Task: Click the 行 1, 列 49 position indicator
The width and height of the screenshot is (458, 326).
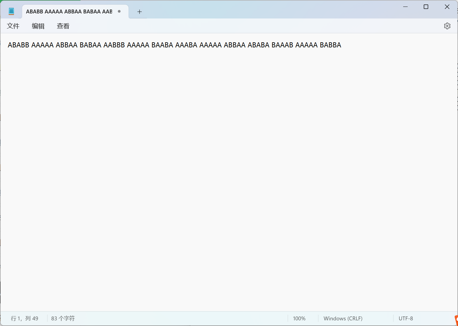Action: tap(24, 319)
